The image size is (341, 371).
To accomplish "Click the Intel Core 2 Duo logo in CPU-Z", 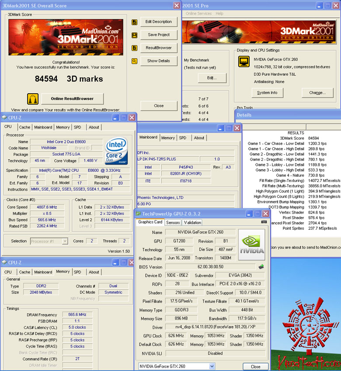I will coord(116,151).
